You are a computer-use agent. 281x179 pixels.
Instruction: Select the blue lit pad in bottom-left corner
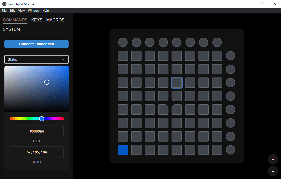[x=123, y=150]
